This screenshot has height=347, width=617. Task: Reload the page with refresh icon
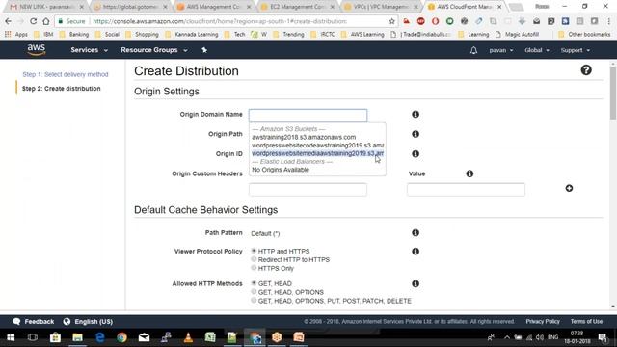point(33,21)
